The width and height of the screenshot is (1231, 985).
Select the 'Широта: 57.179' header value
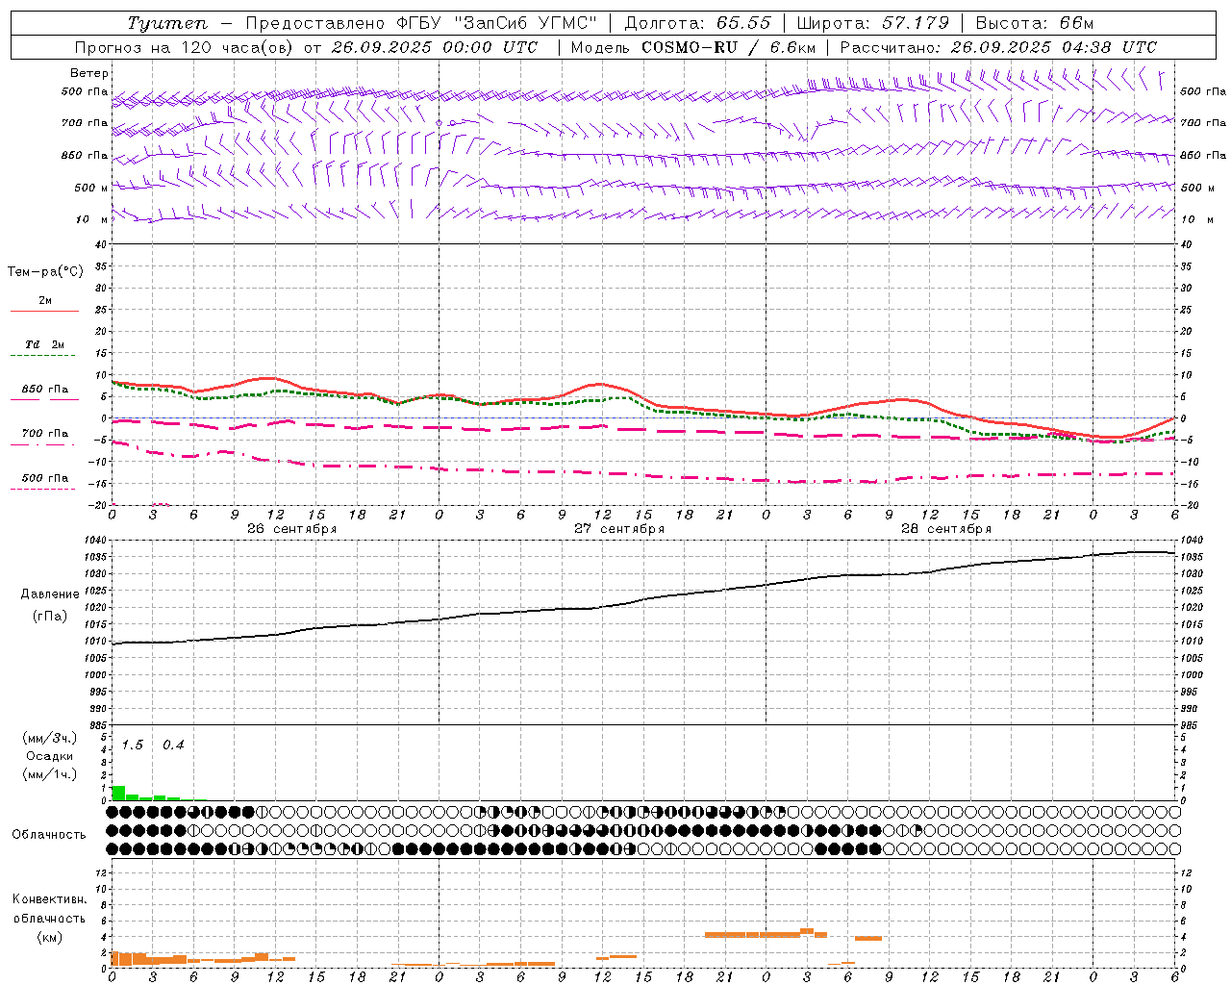click(x=873, y=23)
